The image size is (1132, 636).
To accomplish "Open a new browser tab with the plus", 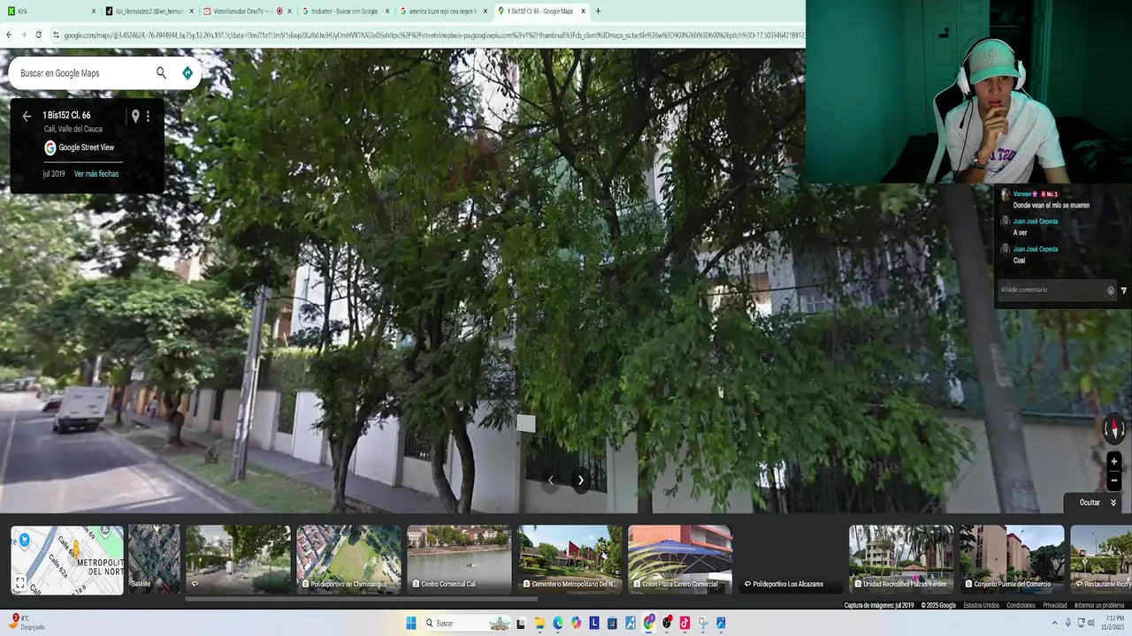I will coord(598,11).
